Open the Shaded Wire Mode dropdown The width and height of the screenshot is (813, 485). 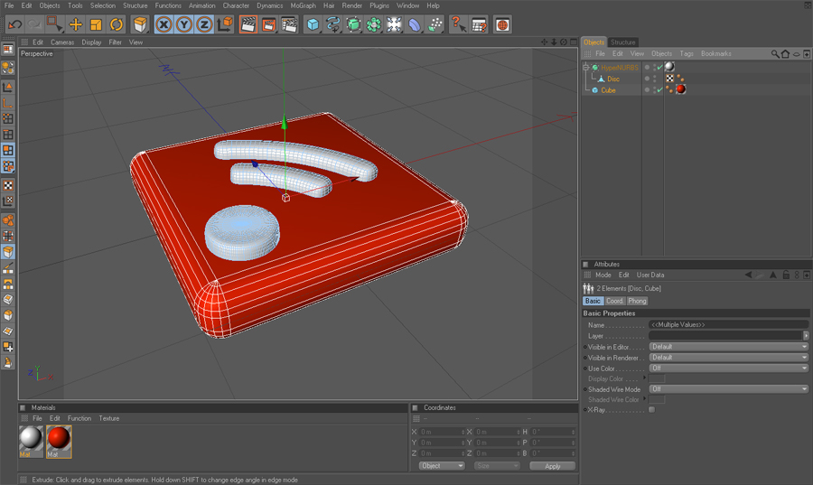pos(728,389)
